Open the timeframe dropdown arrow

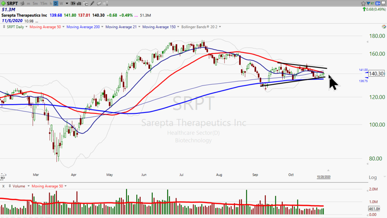coord(67,4)
